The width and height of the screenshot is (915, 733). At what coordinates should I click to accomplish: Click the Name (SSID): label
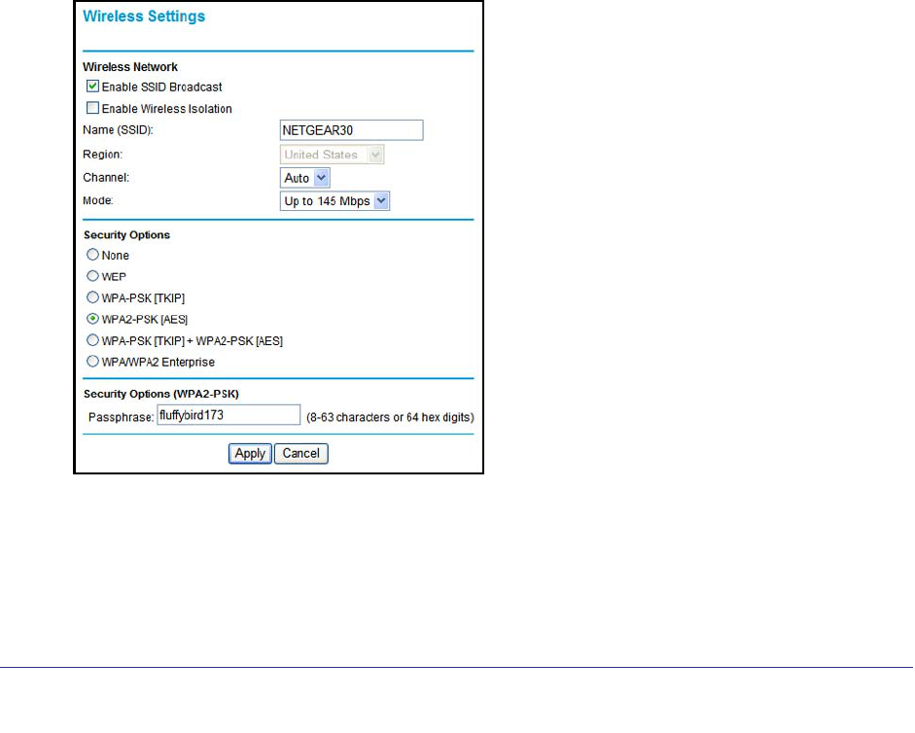[118, 130]
